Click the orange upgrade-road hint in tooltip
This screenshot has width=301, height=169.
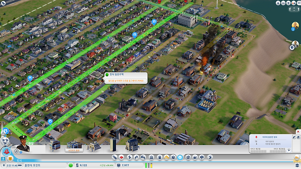pyautogui.click(x=126, y=81)
